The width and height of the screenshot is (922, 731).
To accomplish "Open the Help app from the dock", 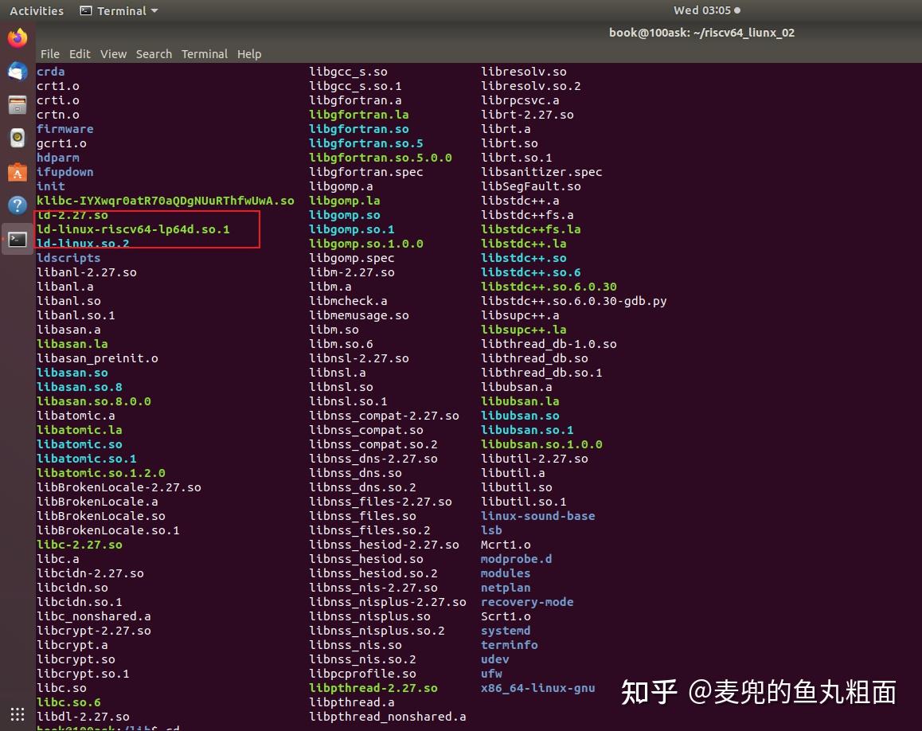I will 17,205.
